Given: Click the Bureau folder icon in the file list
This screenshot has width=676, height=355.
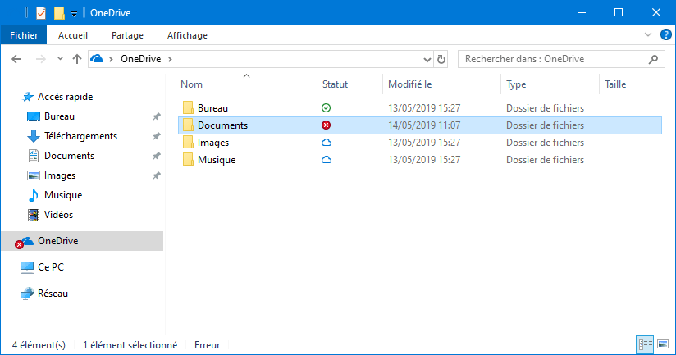Looking at the screenshot, I should [x=188, y=107].
